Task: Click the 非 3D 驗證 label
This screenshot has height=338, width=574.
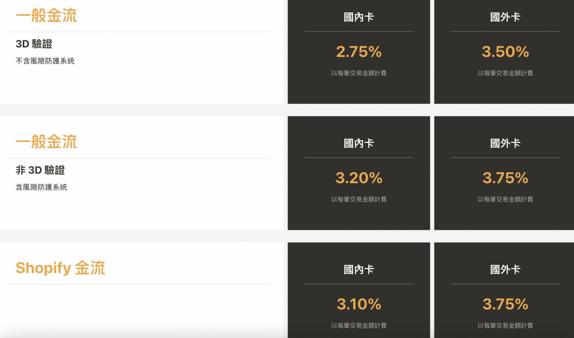Action: 40,170
